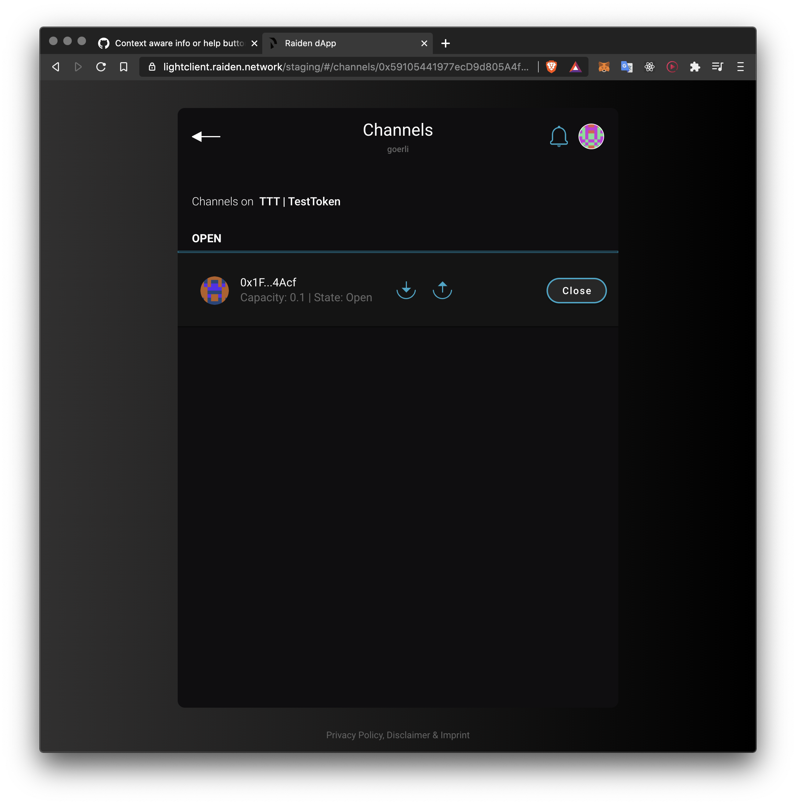The image size is (796, 805).
Task: Open the account identicon avatar menu
Action: [591, 136]
